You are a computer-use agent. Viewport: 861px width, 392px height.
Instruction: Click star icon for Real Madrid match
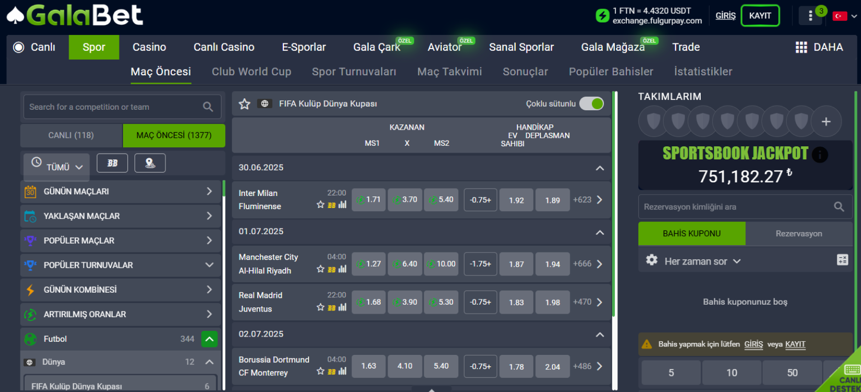click(x=321, y=307)
